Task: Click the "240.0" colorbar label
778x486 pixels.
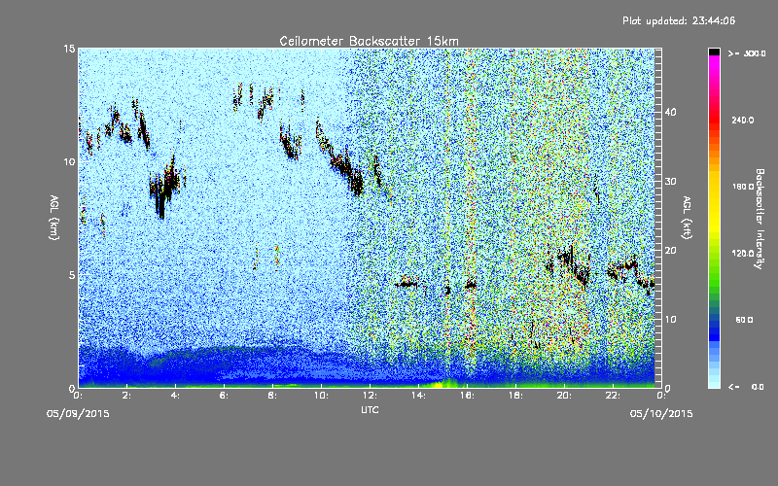Action: click(743, 121)
